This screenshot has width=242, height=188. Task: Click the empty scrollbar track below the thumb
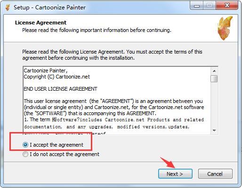(214, 104)
